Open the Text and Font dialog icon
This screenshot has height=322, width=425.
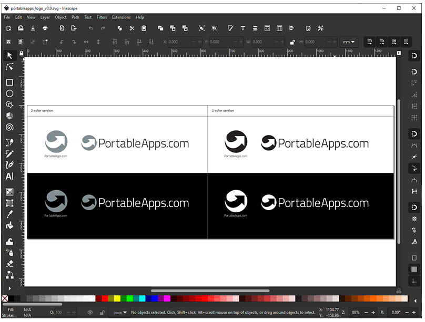pos(243,28)
